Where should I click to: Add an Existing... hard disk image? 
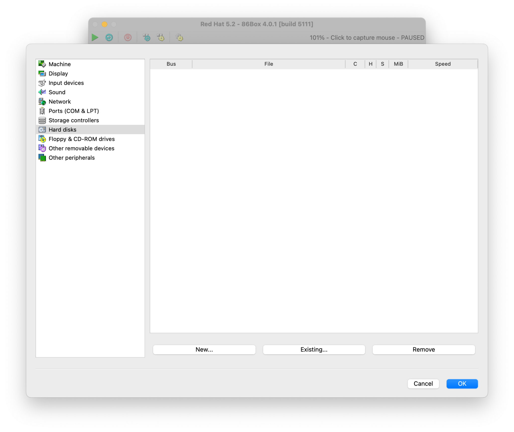point(314,350)
